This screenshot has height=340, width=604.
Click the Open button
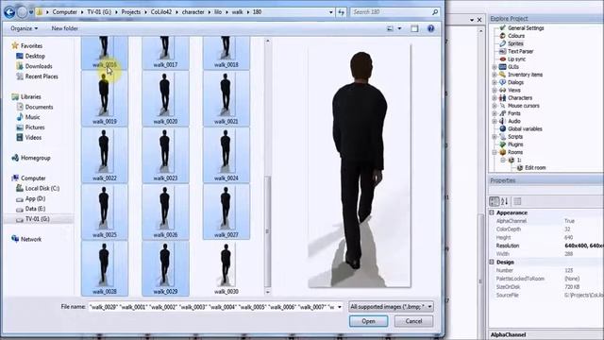[x=368, y=321]
